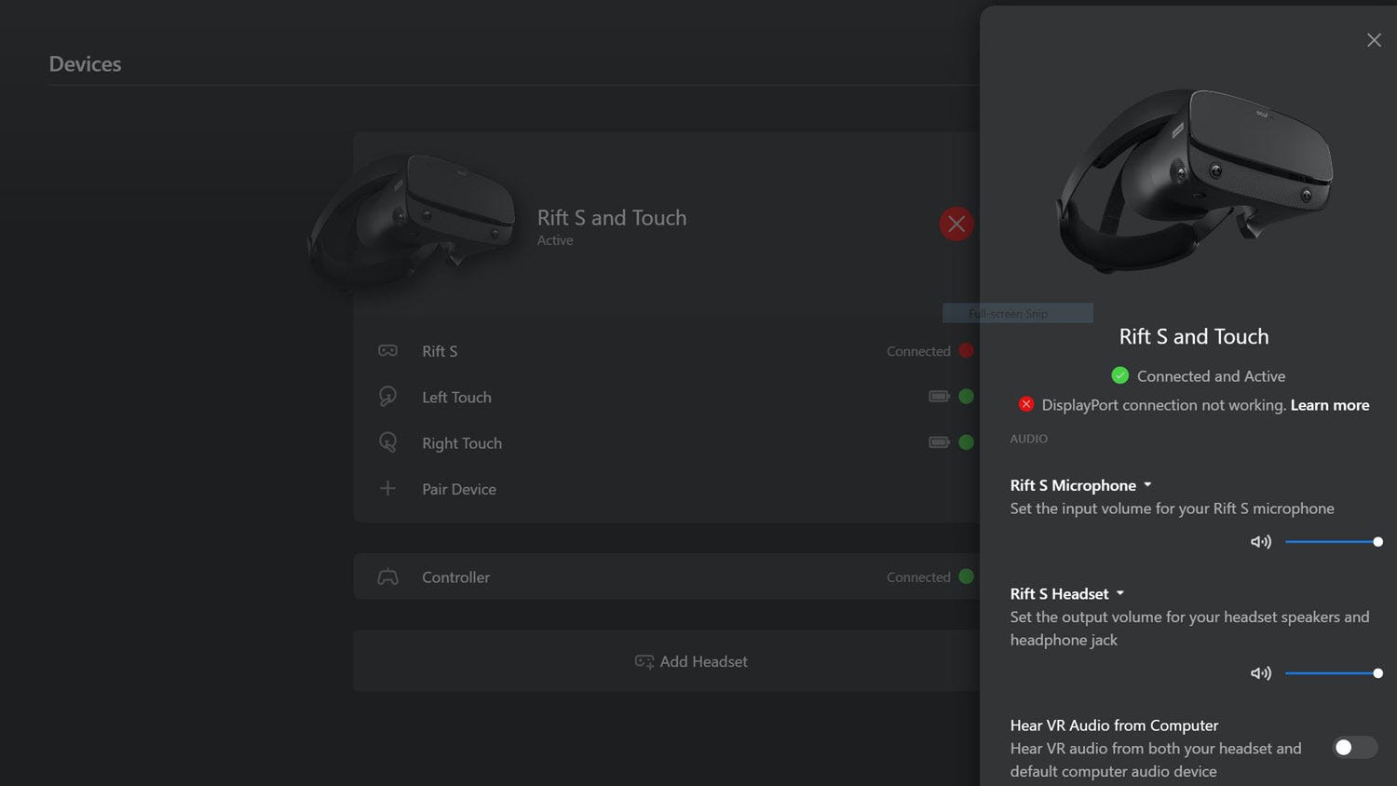Click the red DisplayPort error icon
Viewport: 1397px width, 786px height.
click(1025, 404)
